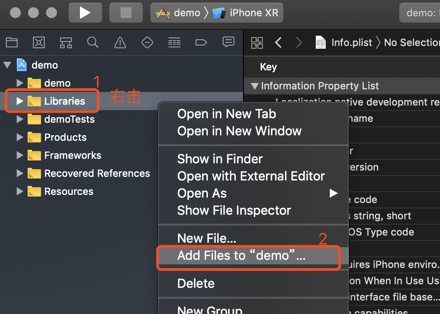Choose Add Files to "demo"…
The image size is (440, 314).
coord(253,255)
